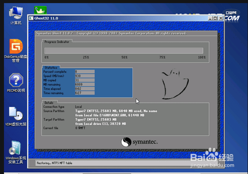Click the source file path E:\GHO\WIN7.GHO line
Screen dimensions: 248x174
(110, 115)
